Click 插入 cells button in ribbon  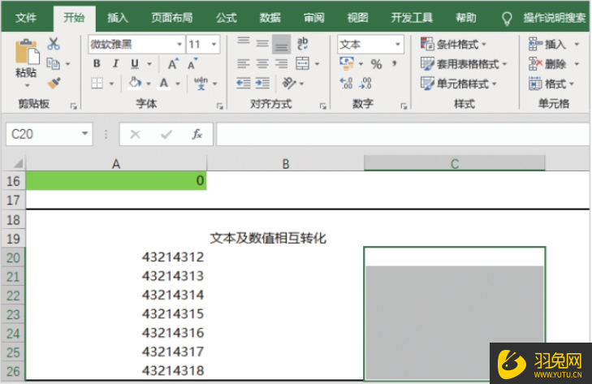(547, 44)
